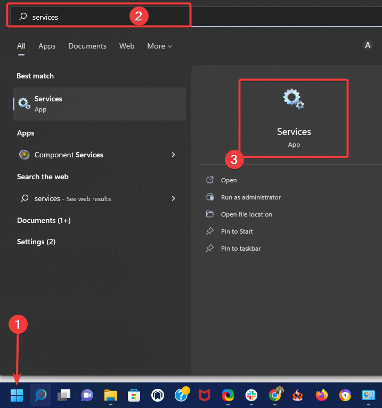
Task: Open the More filter dropdown
Action: [x=159, y=46]
